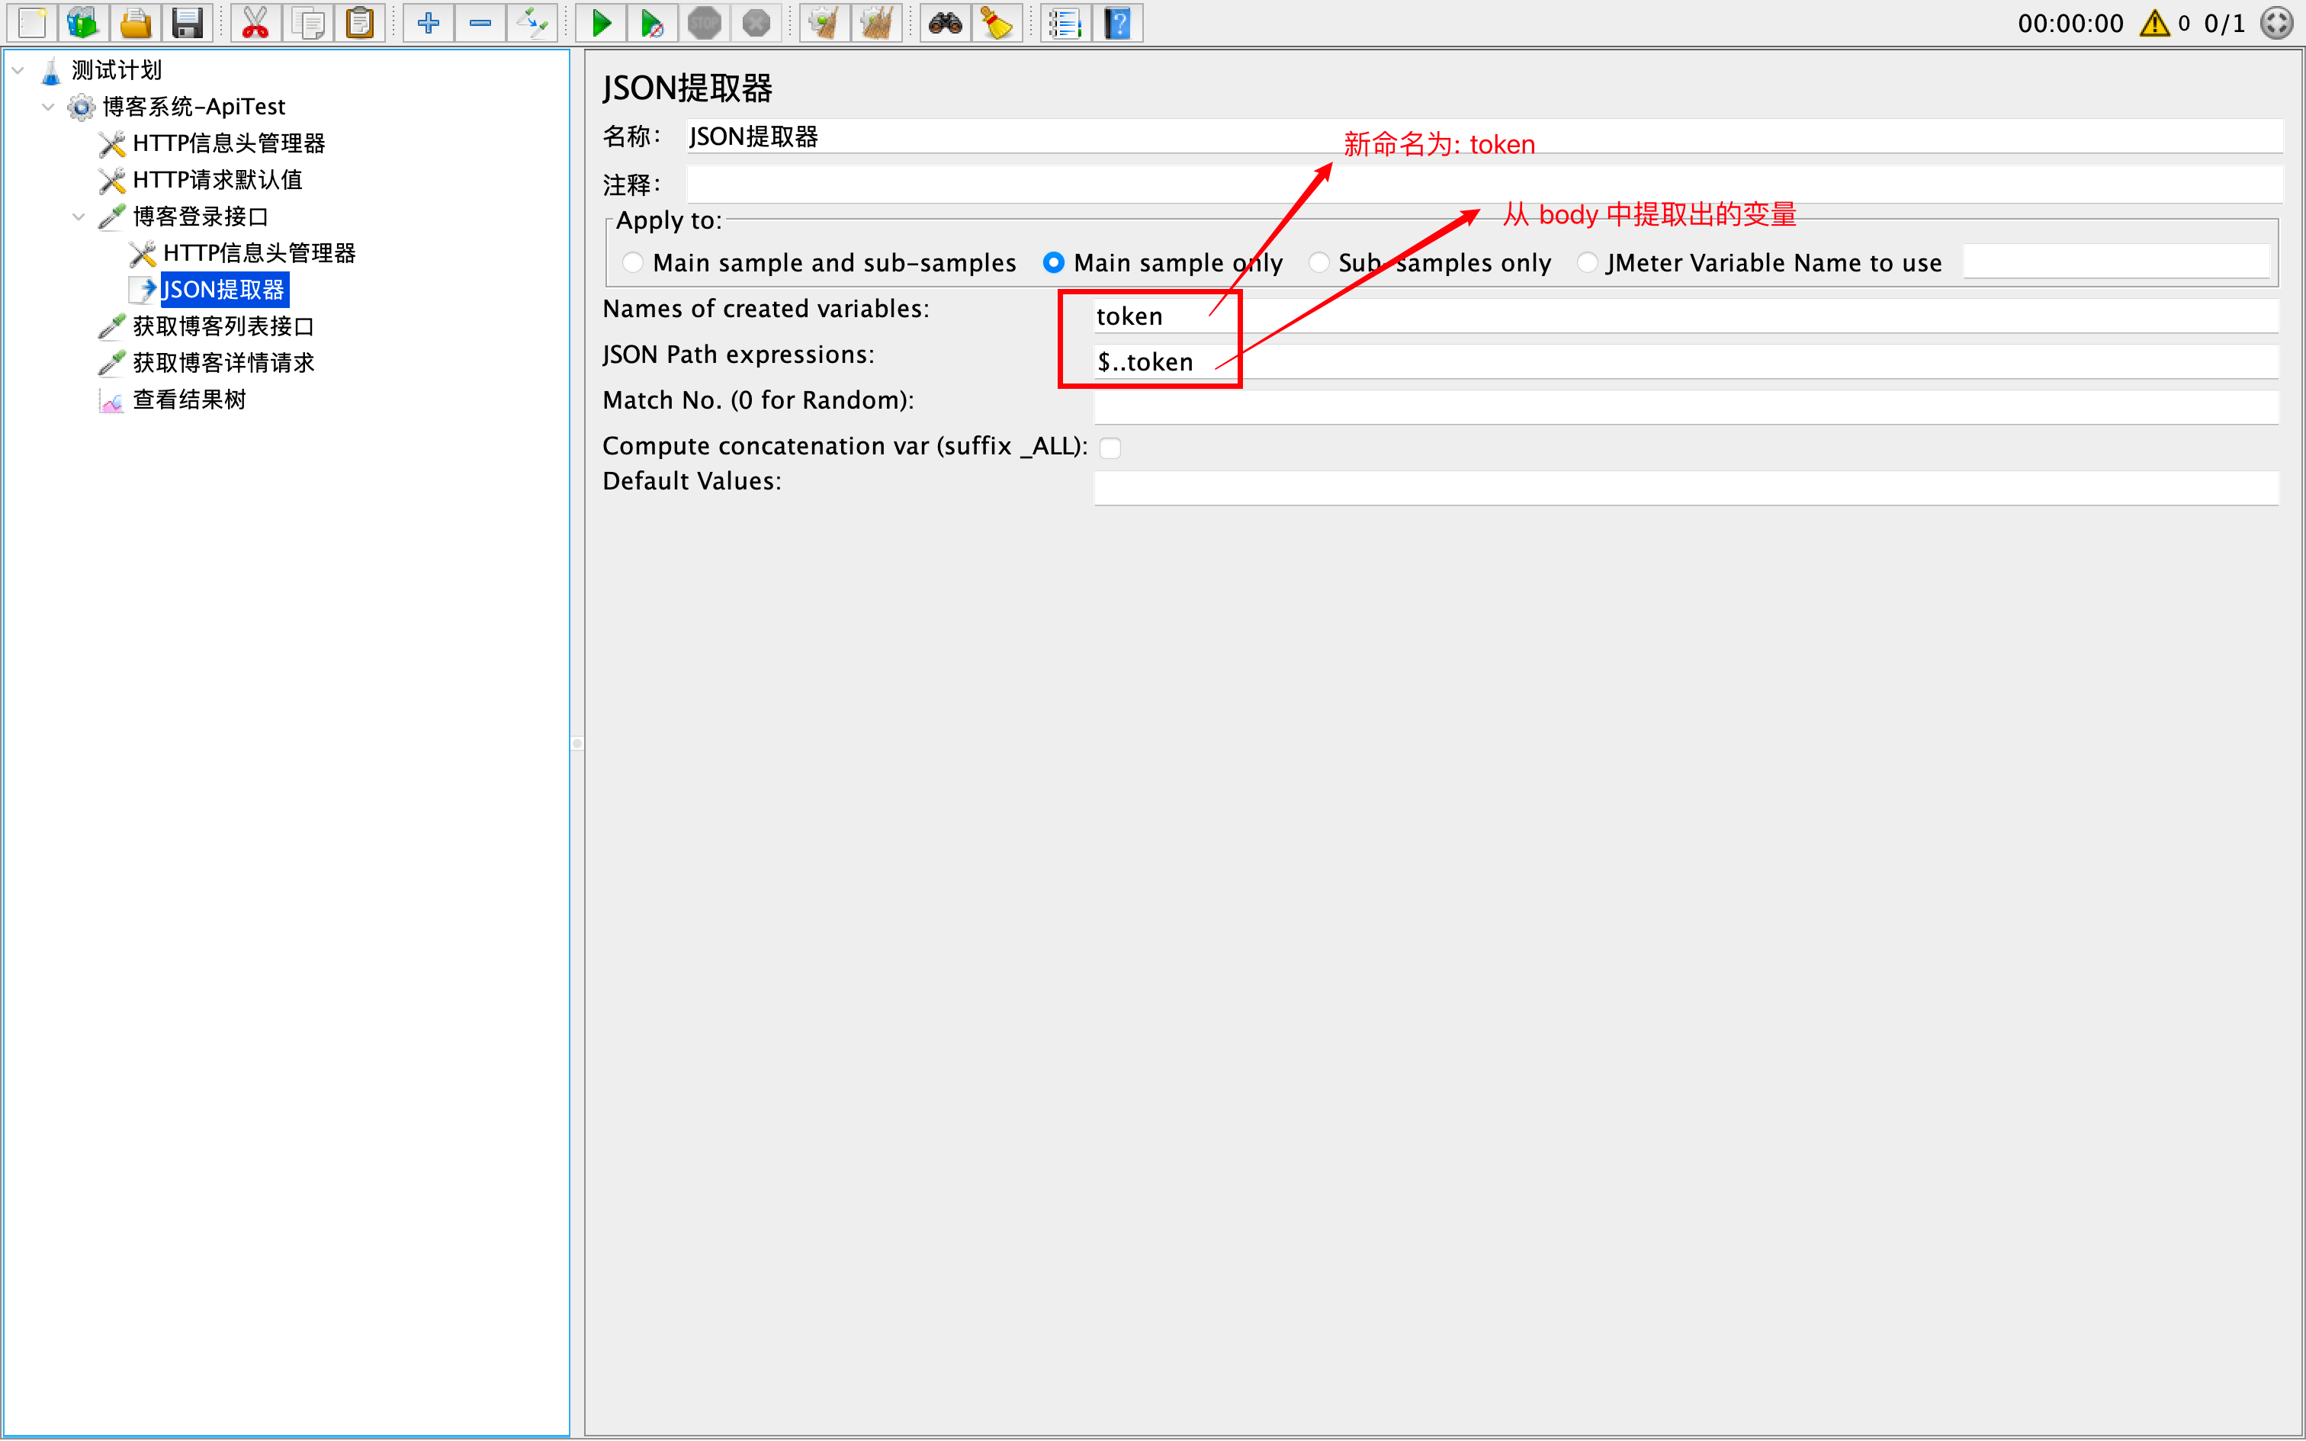Click the Reset search brush icon
Screen dimensions: 2306x1441
997,23
